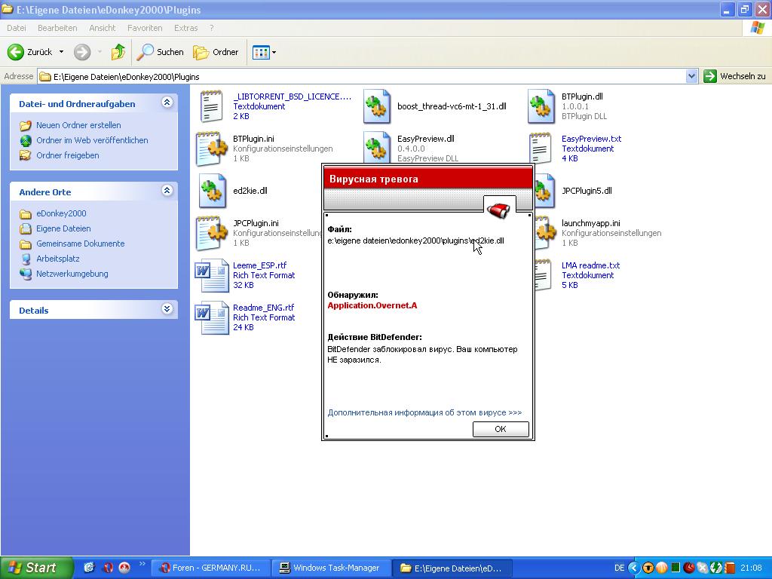Click the green arrows sync tray icon
This screenshot has width=772, height=579.
coord(716,568)
